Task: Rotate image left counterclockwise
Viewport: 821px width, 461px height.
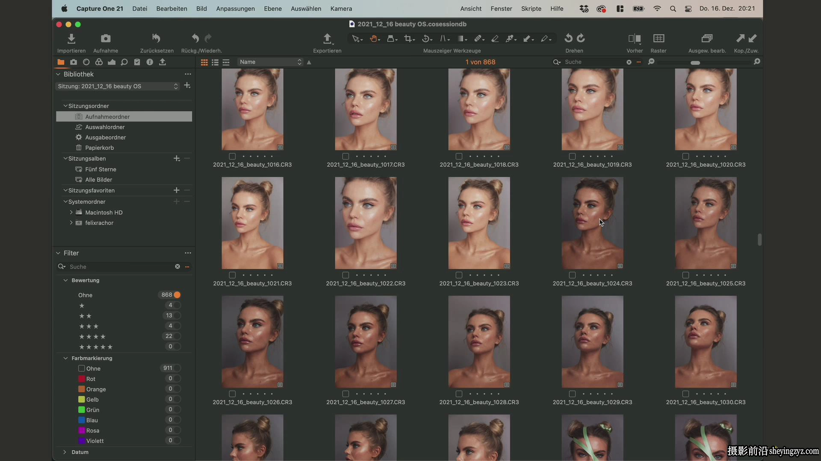Action: [x=568, y=38]
